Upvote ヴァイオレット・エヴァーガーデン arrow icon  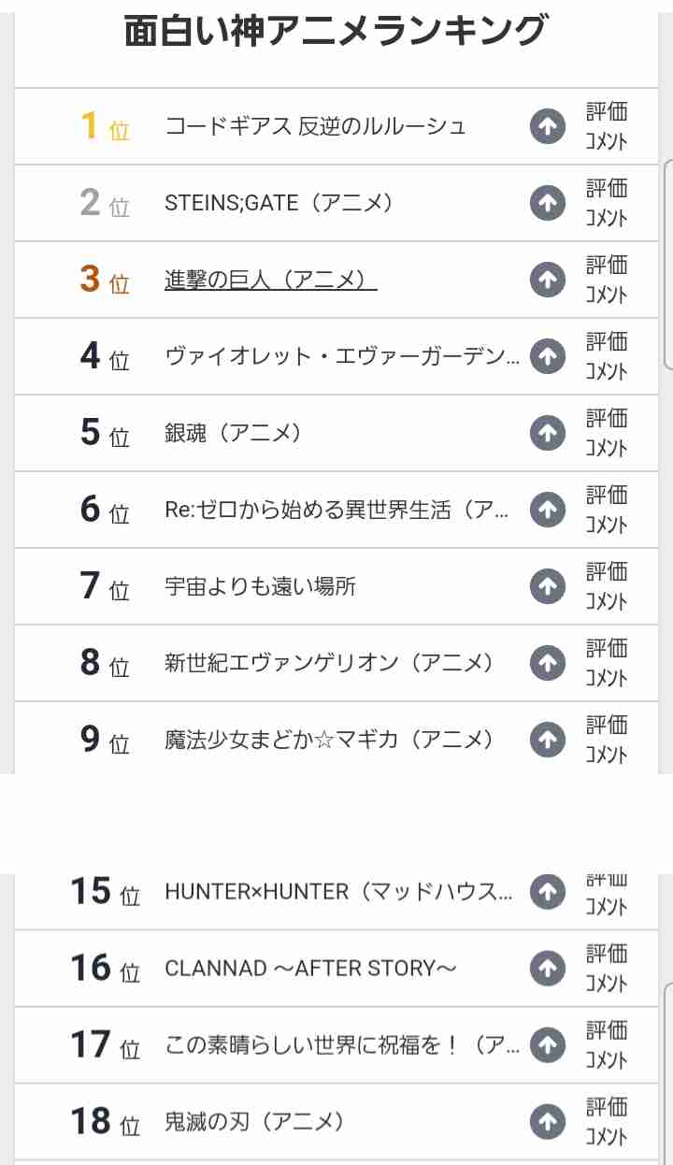pos(548,356)
